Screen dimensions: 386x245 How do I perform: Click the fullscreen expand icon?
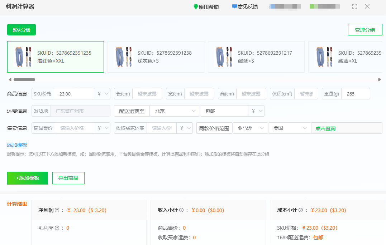tap(354, 6)
